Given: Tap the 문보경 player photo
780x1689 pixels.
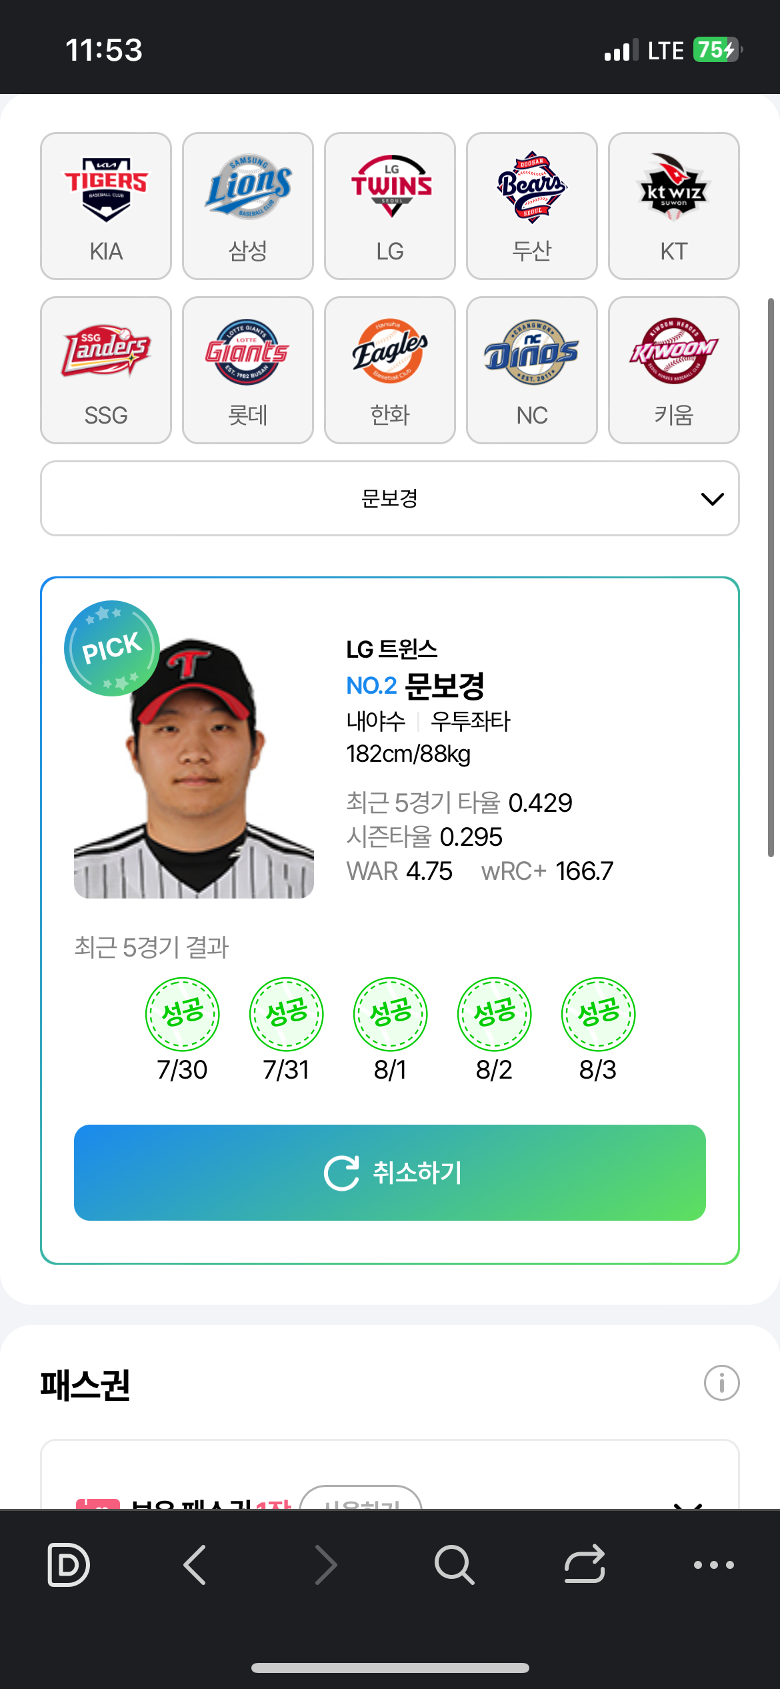Looking at the screenshot, I should pos(194,767).
